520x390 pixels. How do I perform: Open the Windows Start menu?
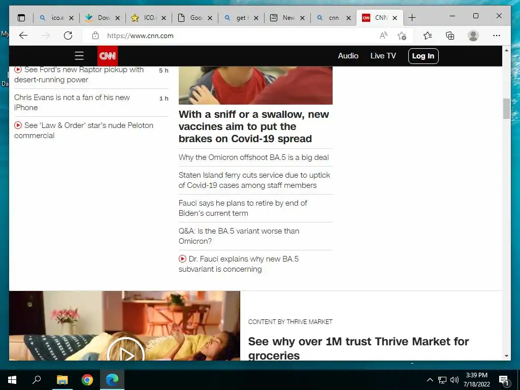pyautogui.click(x=12, y=380)
